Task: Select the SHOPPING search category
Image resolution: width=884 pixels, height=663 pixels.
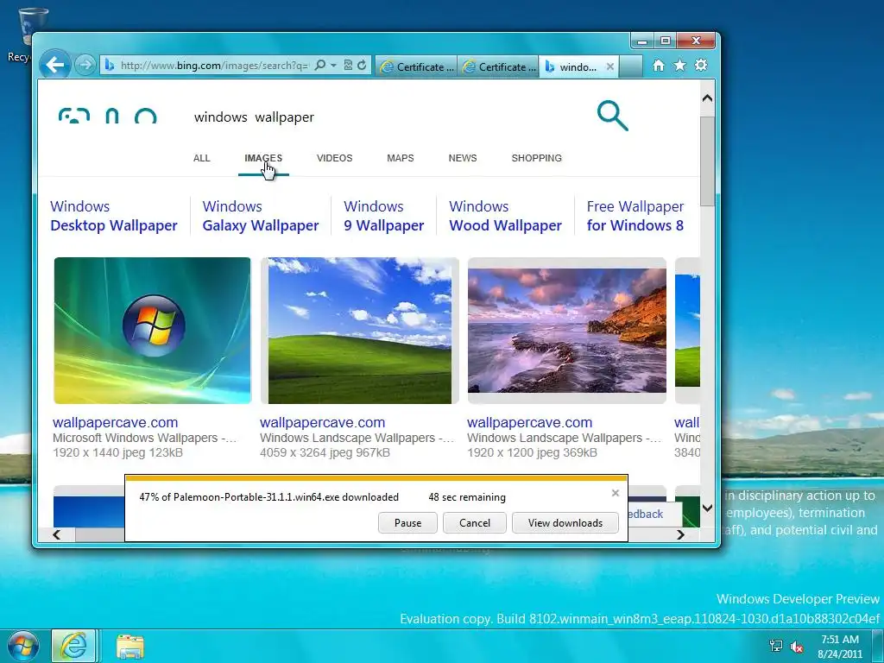Action: pos(536,159)
